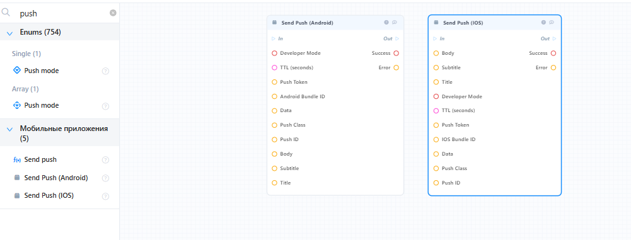Click the search magnifier icon
Image resolution: width=631 pixels, height=240 pixels.
(6, 13)
